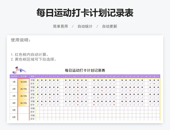Click the yoga woman illustration above the table
Screen dimensions: 170x130
point(19,70)
